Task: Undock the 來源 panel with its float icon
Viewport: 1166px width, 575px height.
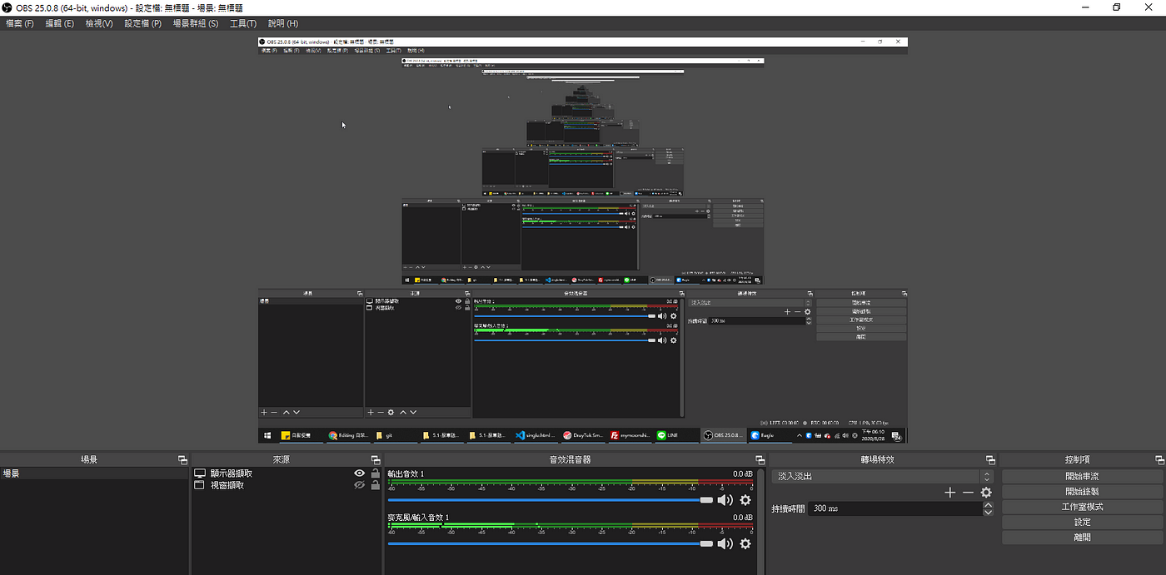Action: click(375, 459)
